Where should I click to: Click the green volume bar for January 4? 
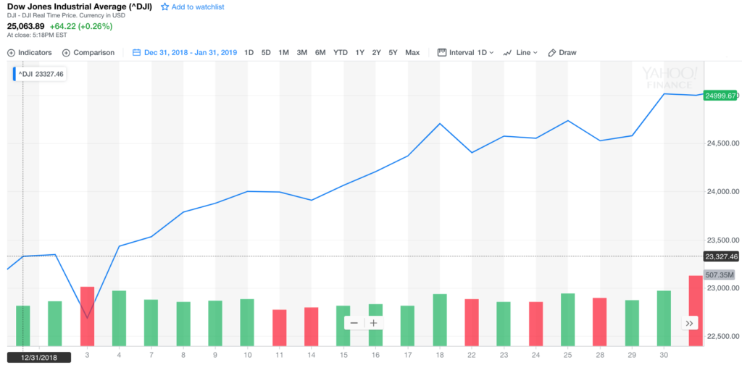coord(120,318)
